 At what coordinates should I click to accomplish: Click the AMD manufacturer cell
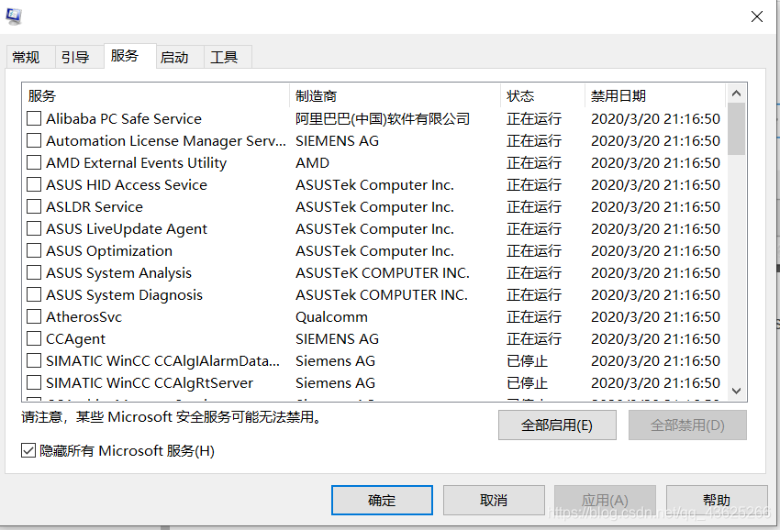312,162
